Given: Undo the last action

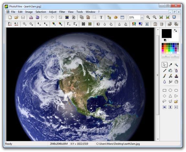Looking at the screenshot, I should tap(46, 17).
